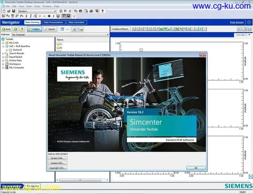The width and height of the screenshot is (253, 194).
Task: Click the Print Screen link
Action: point(237,22)
